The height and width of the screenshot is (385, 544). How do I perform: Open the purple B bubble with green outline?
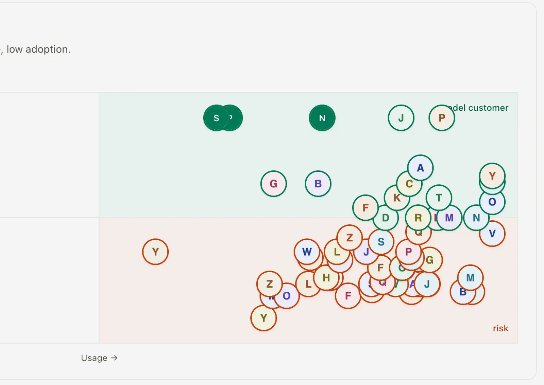click(x=318, y=184)
